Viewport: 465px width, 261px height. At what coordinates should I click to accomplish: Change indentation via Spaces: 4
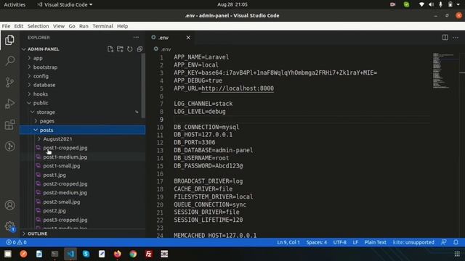coord(317,242)
